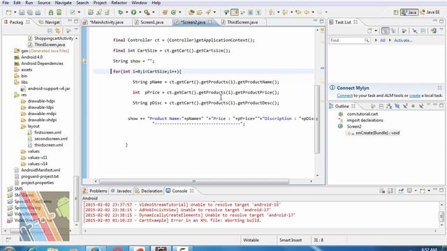Open the New Task dropdown arrow
447x251 pixels.
pos(376,31)
